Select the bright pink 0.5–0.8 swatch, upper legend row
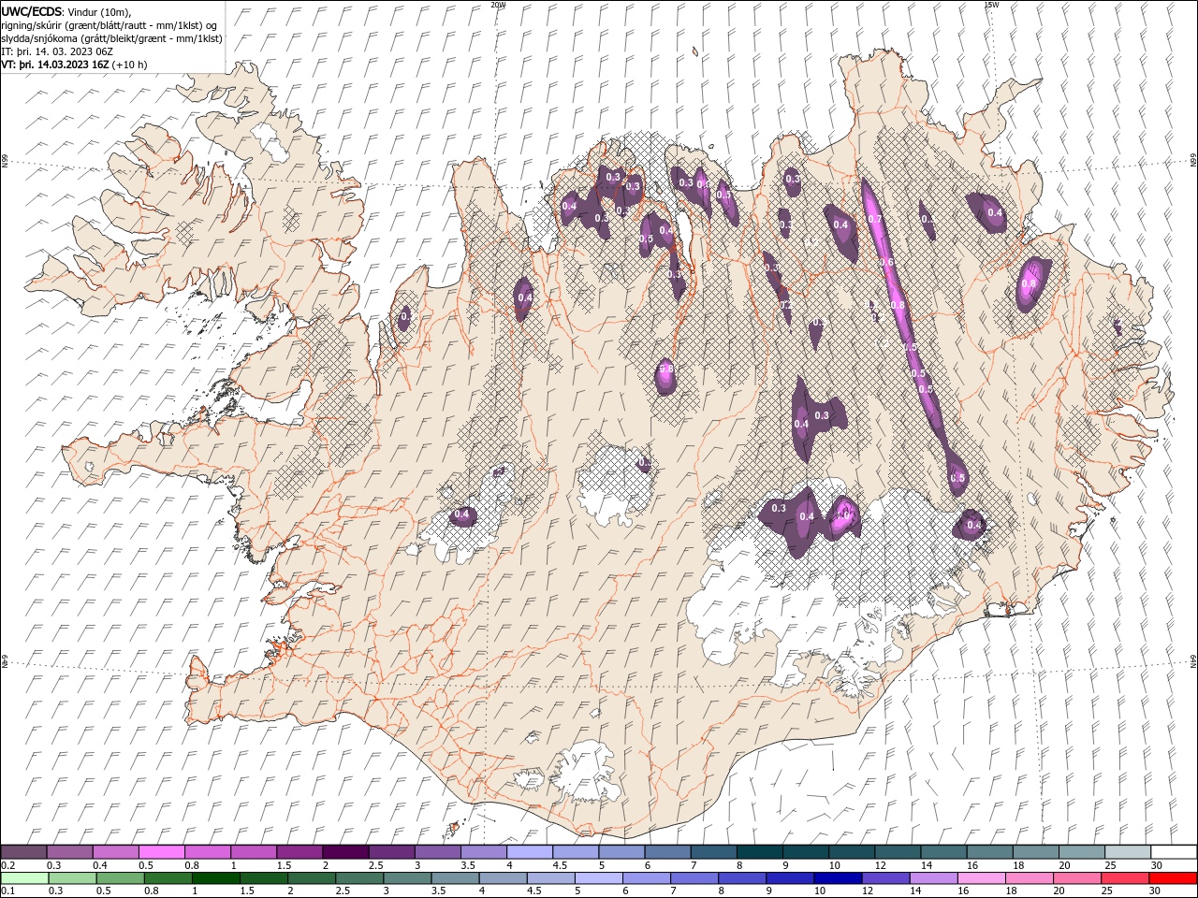This screenshot has width=1198, height=898. [x=162, y=852]
